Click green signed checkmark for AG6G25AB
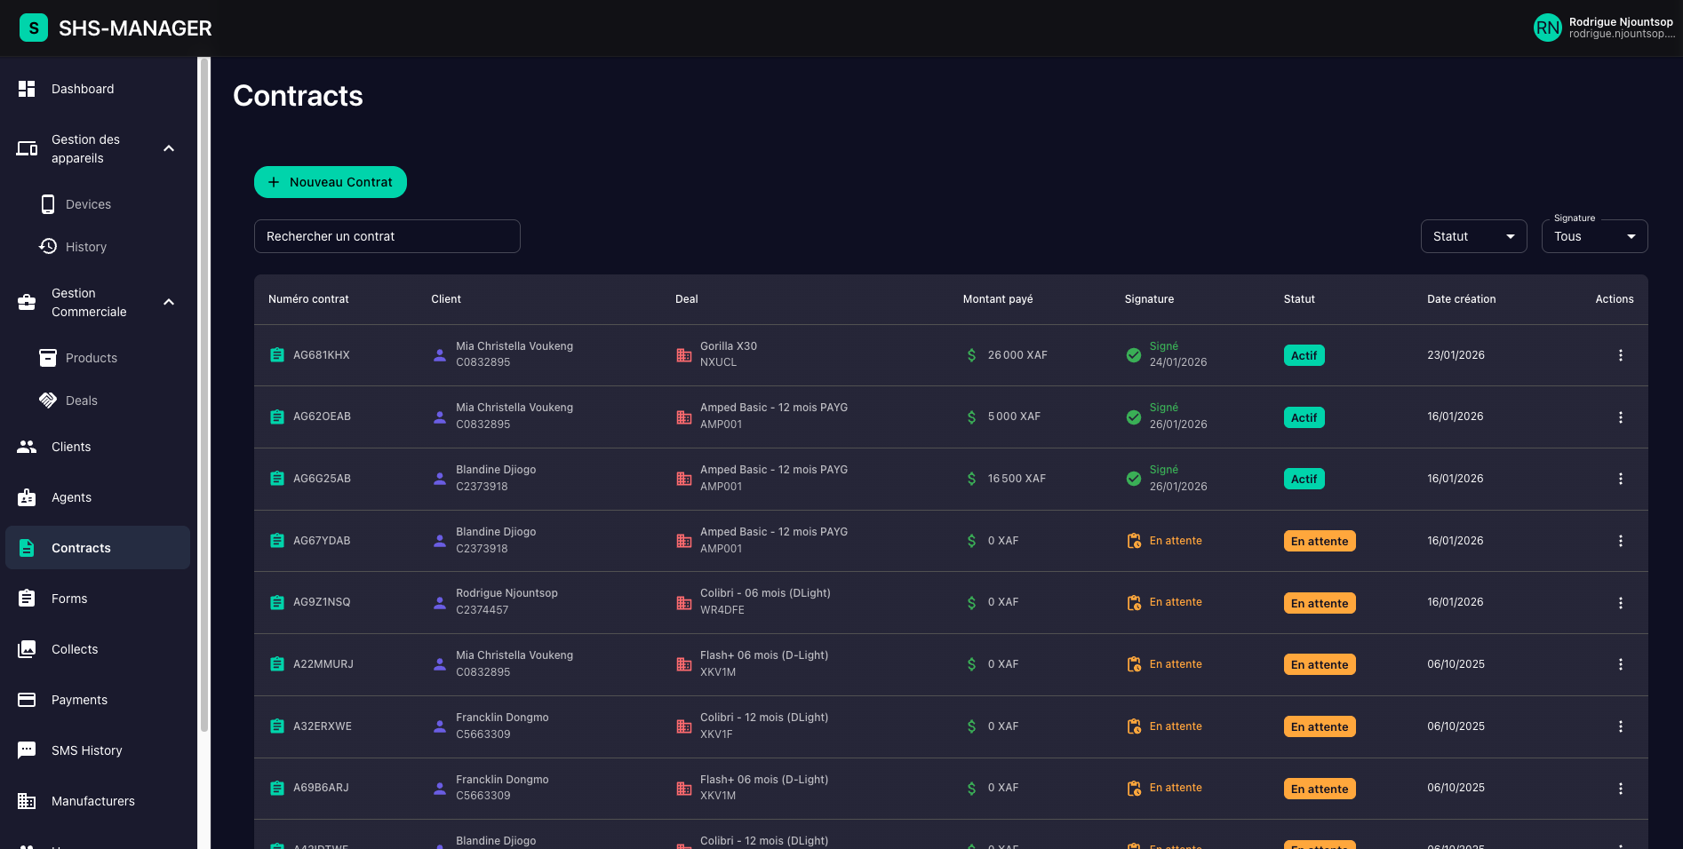The width and height of the screenshot is (1683, 849). click(x=1134, y=479)
